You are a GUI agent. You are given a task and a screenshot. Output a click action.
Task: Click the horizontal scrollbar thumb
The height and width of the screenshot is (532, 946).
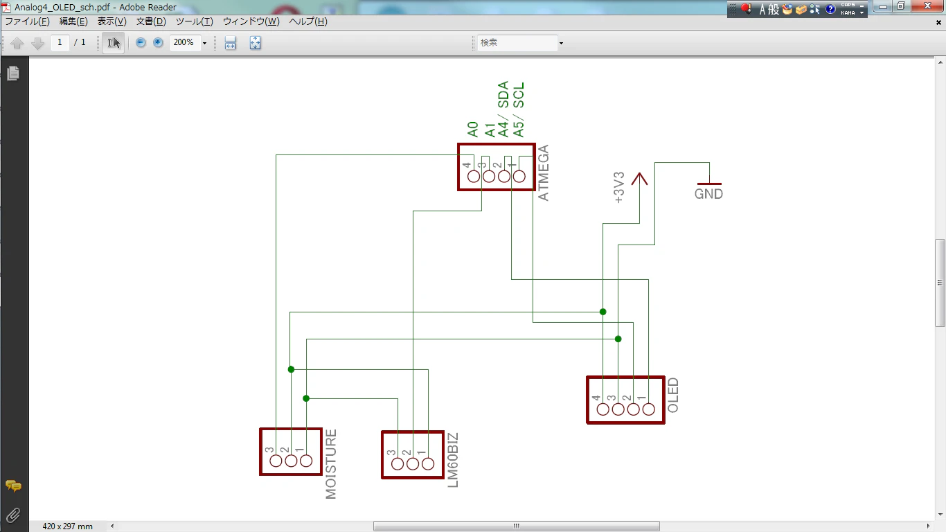click(x=517, y=526)
